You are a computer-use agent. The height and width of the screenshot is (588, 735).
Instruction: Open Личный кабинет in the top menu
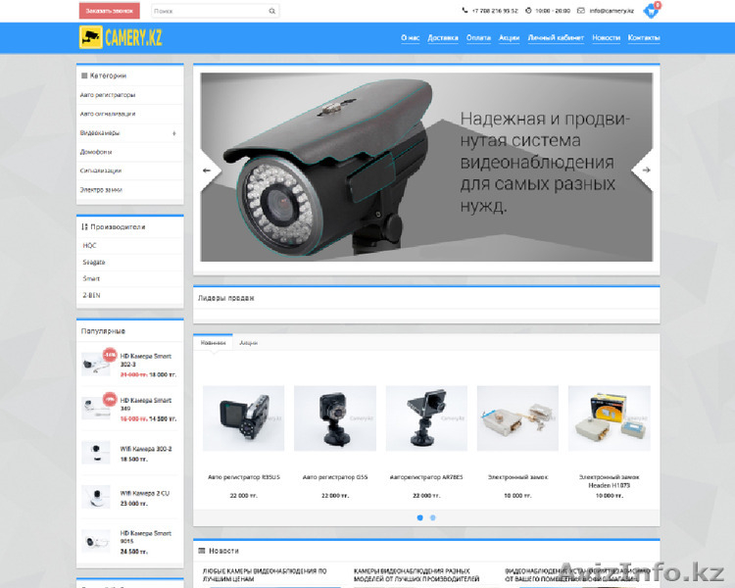coord(556,37)
